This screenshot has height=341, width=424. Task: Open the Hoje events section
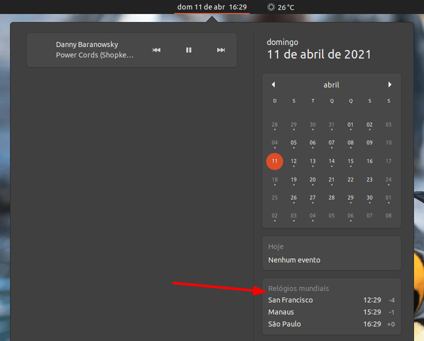click(331, 253)
